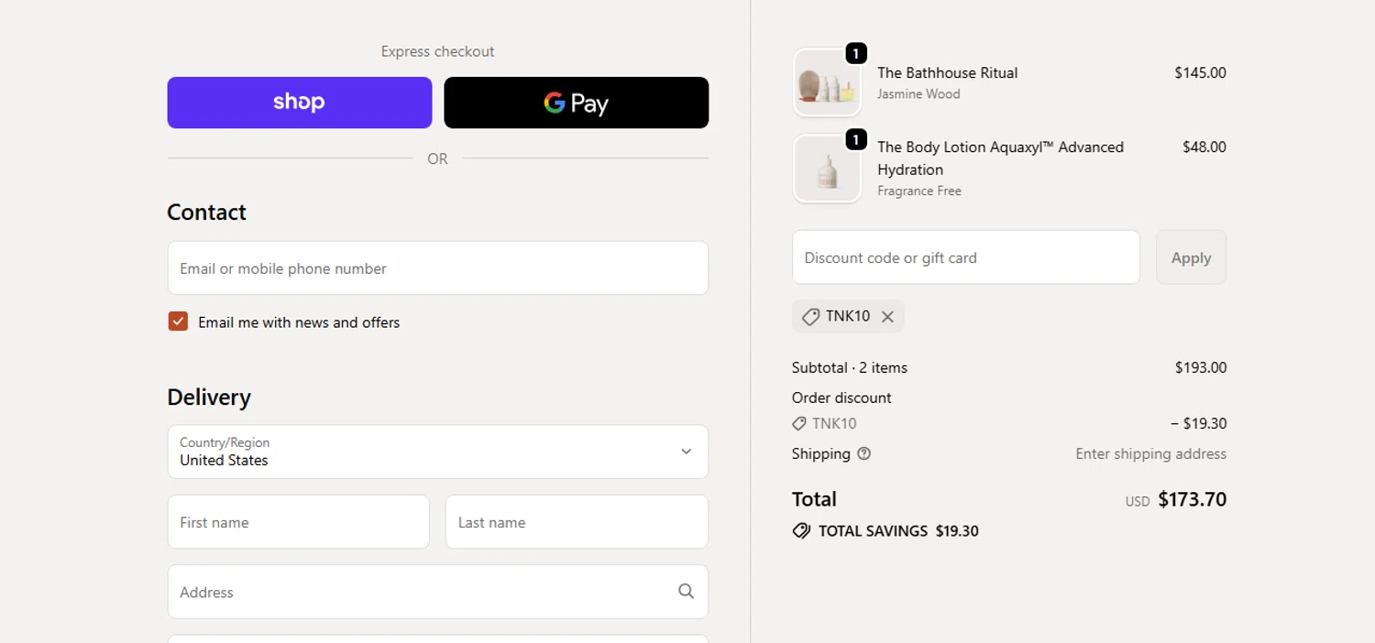The image size is (1375, 643).
Task: Pay with Google Pay button
Action: 577,103
